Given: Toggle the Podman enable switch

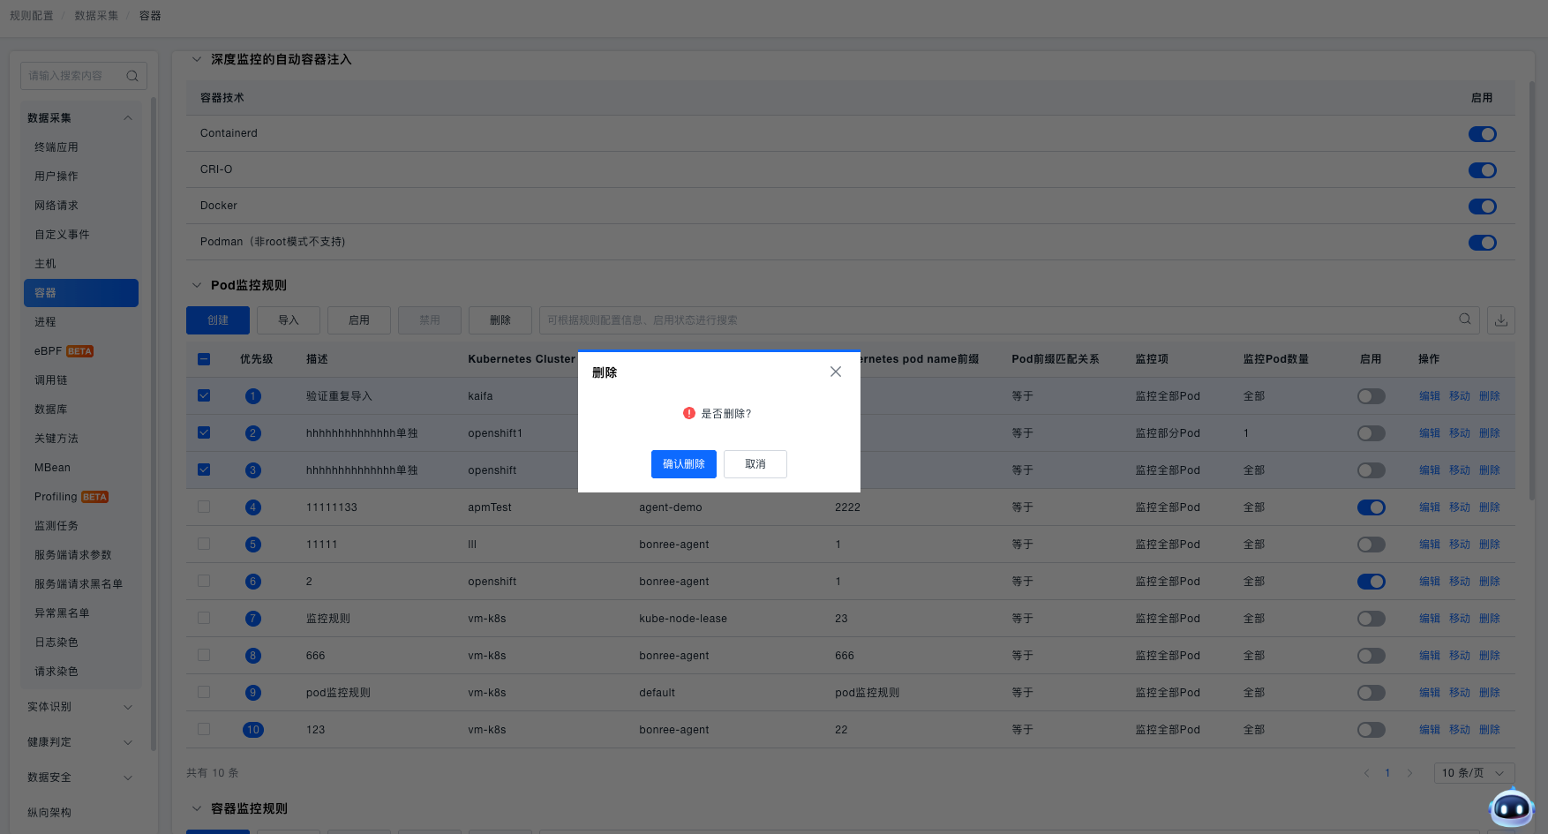Looking at the screenshot, I should coord(1483,243).
